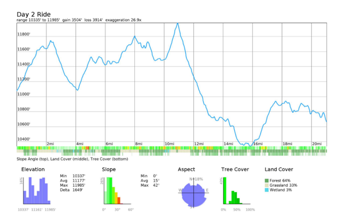Select the Grassland legend swatch

point(267,186)
